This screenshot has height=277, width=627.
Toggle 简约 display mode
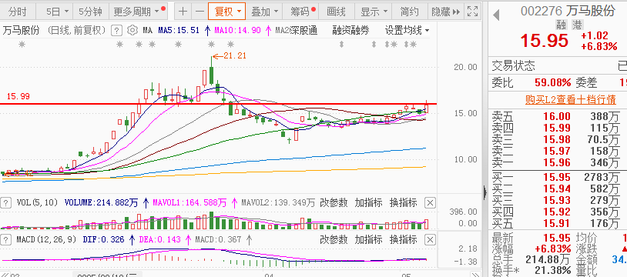[409, 12]
